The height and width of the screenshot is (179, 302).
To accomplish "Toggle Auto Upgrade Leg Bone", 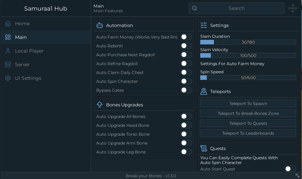I will (186, 152).
